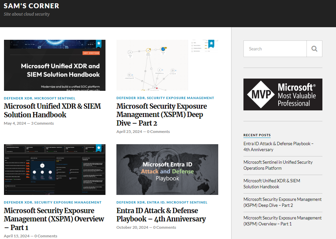
Task: Open Entra ID Attack & Defense Playbook post title
Action: tap(161, 215)
